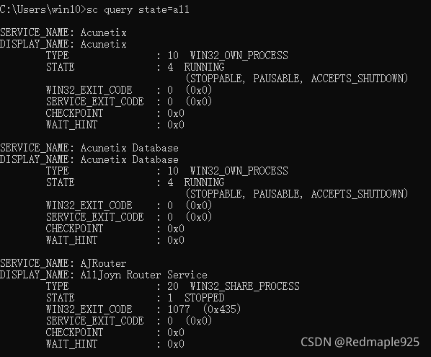Click the 'STOPPED' state text

204,298
